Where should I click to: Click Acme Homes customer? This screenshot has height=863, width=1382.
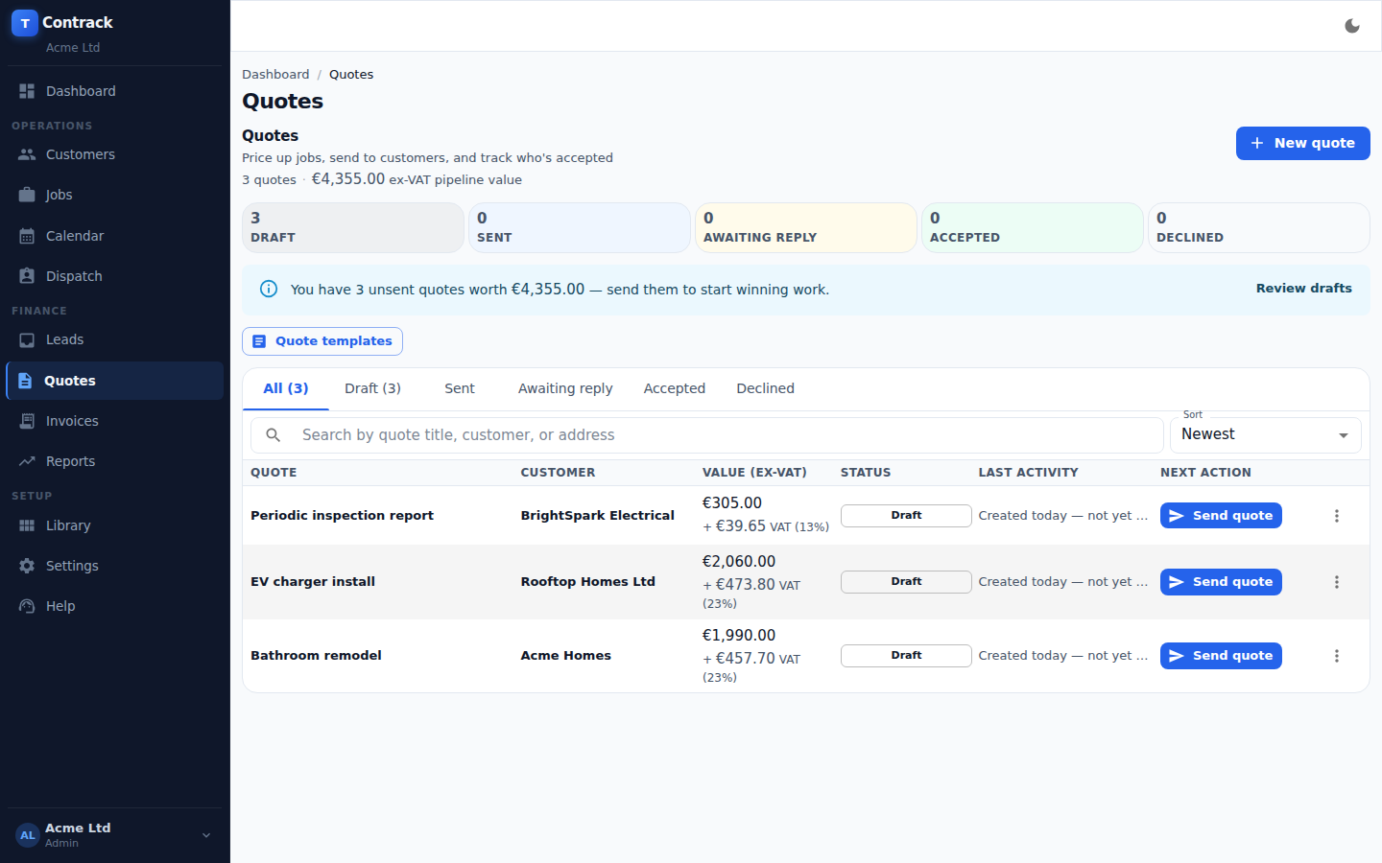[x=565, y=656]
